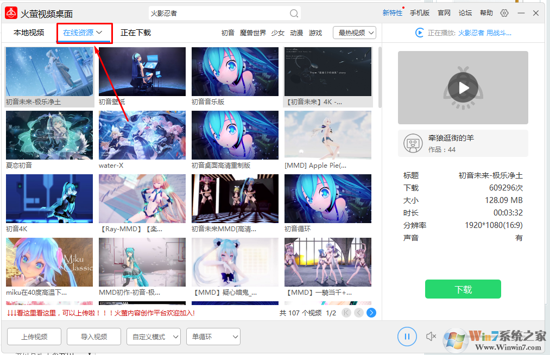Select the 初音音乐版 thumbnail
Image resolution: width=550 pixels, height=355 pixels.
coord(235,72)
